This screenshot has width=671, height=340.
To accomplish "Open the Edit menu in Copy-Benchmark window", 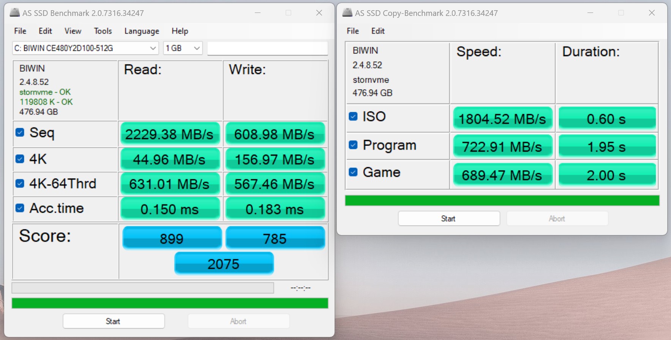I will pyautogui.click(x=377, y=31).
